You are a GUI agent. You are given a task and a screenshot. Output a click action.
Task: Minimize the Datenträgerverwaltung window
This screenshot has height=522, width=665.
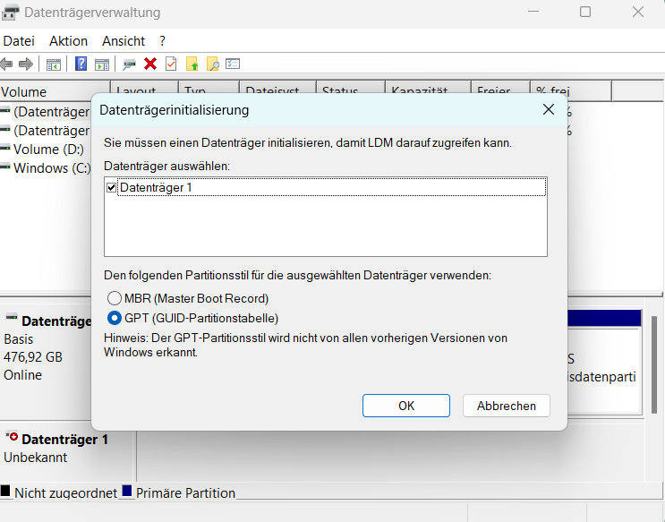[533, 12]
